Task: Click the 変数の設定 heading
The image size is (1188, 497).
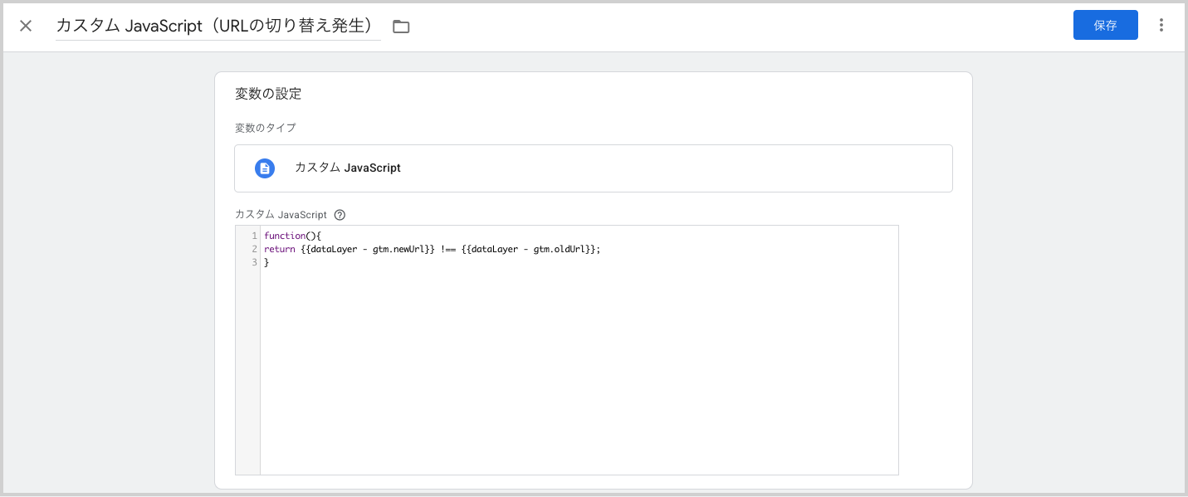Action: pos(267,94)
